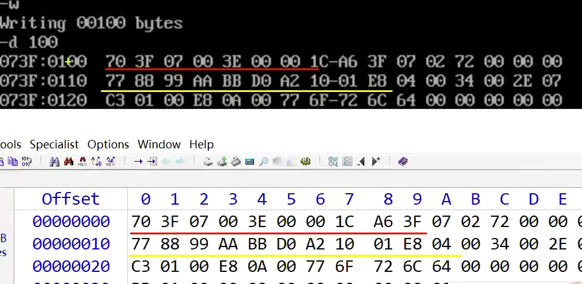Click byte 1C-A6 pair in DOS dump
582x284 pixels.
point(333,61)
